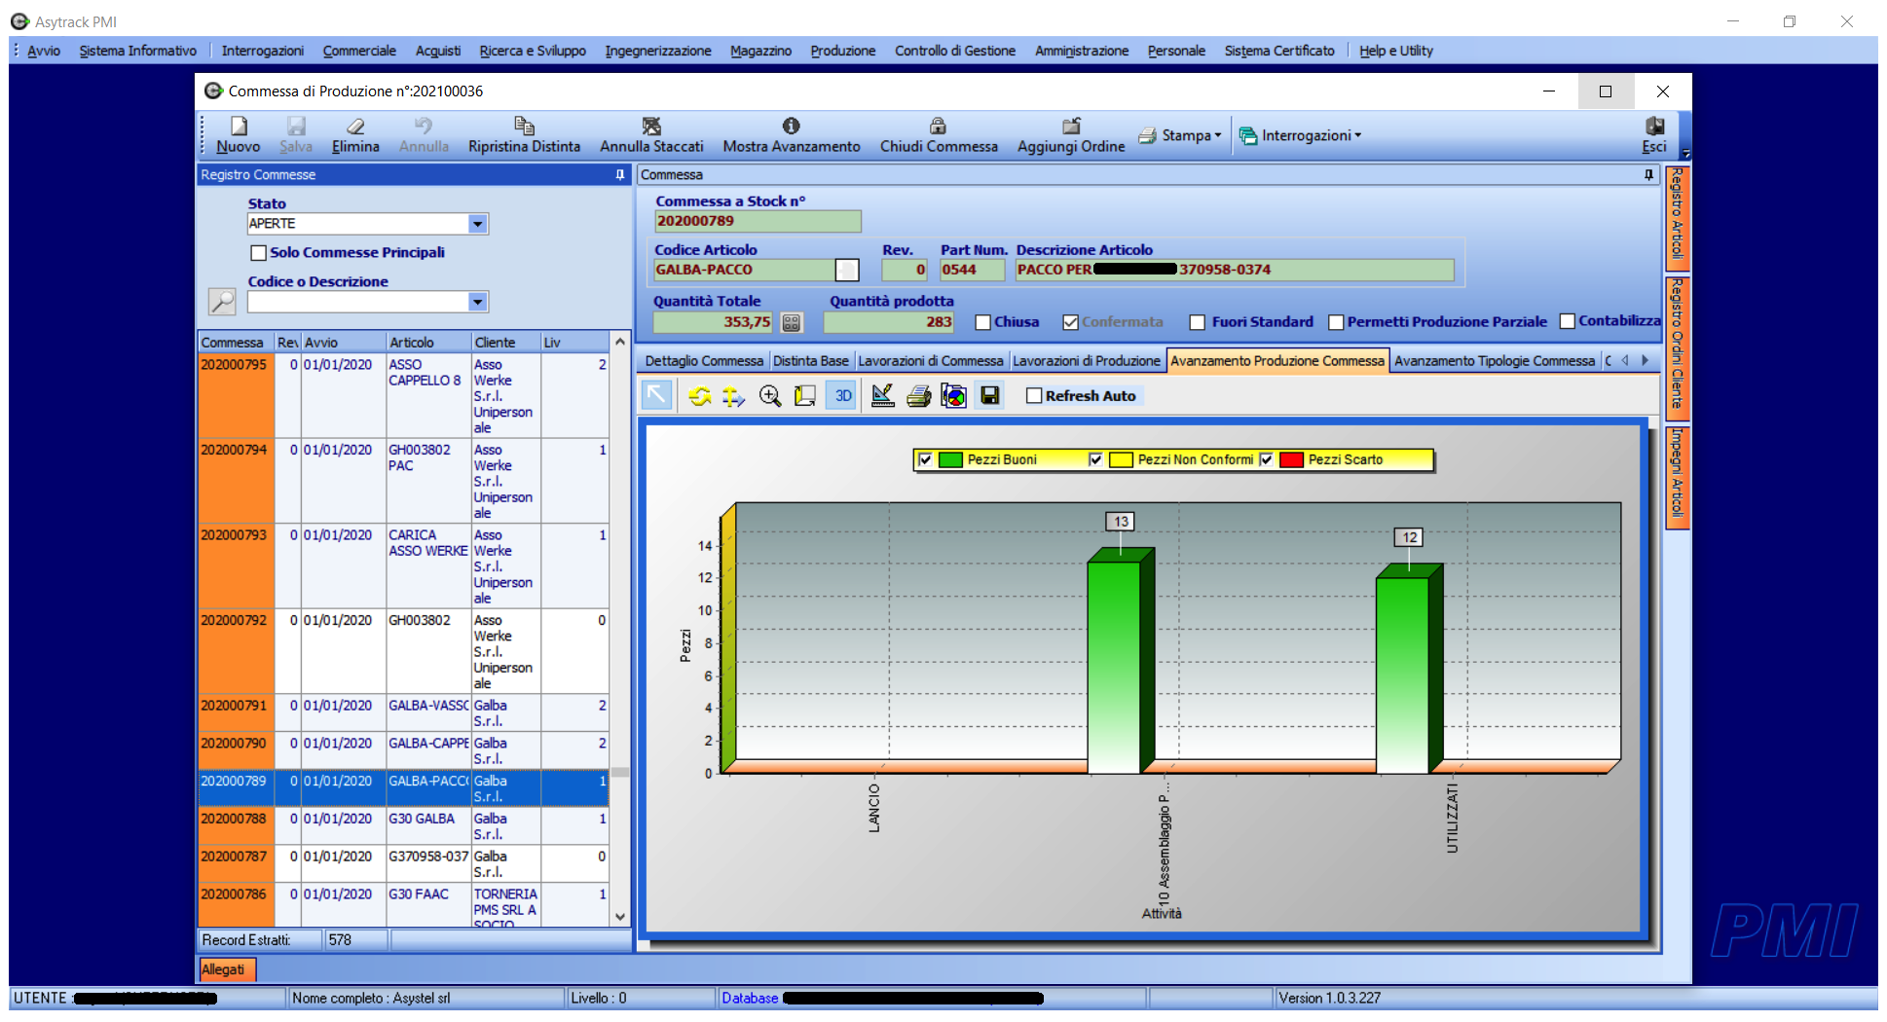Click the small button beside Codice Articolo

tap(847, 270)
